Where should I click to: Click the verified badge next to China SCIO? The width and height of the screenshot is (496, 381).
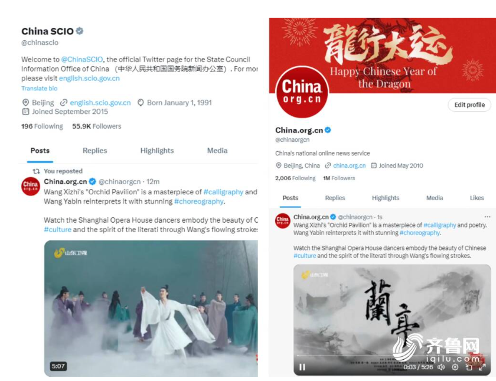click(80, 31)
